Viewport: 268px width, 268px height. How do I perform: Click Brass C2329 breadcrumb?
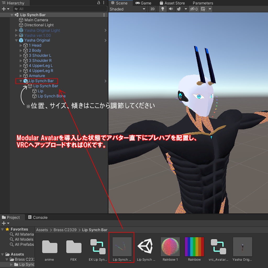click(65, 230)
